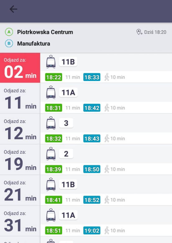Select the red 02 min departure tile
This screenshot has width=172, height=243.
point(20,68)
